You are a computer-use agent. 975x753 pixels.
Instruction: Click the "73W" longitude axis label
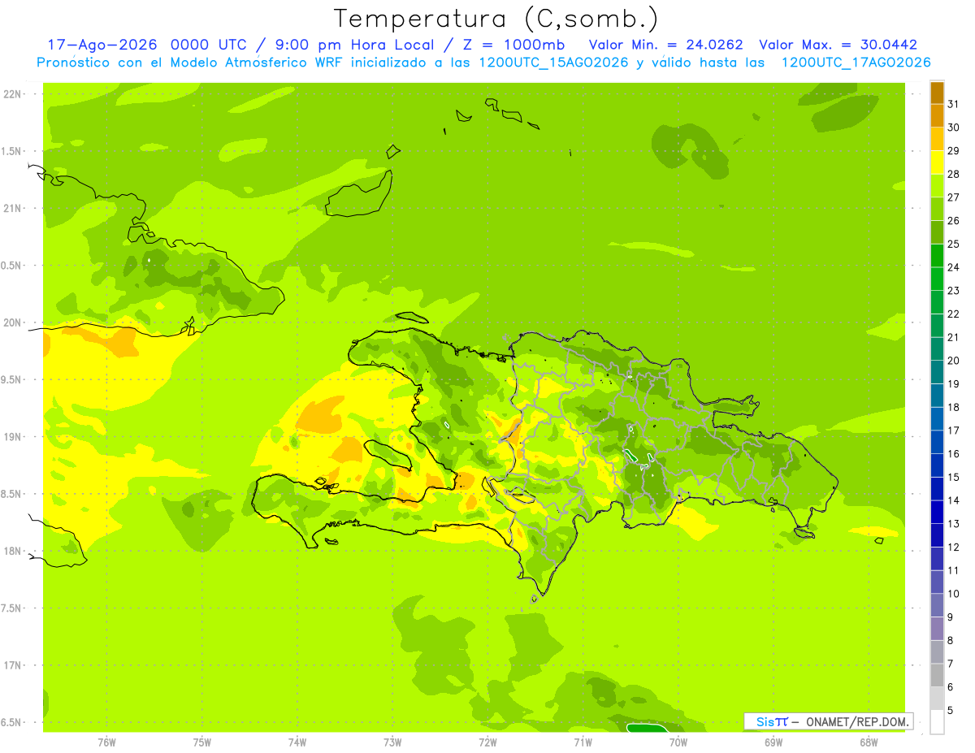pos(392,742)
